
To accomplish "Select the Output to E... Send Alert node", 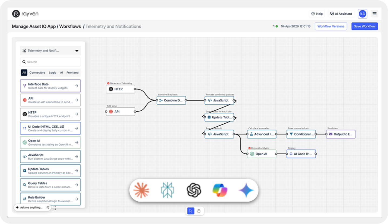I will 341,134.
